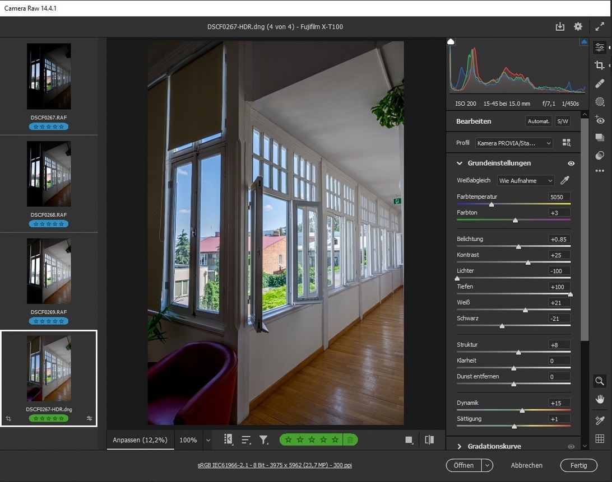This screenshot has width=612, height=482.
Task: Open the Weißabgleich dropdown
Action: tap(526, 180)
